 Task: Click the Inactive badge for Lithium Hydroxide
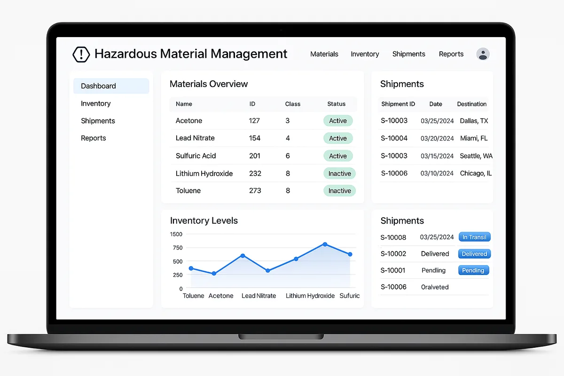[x=339, y=173]
